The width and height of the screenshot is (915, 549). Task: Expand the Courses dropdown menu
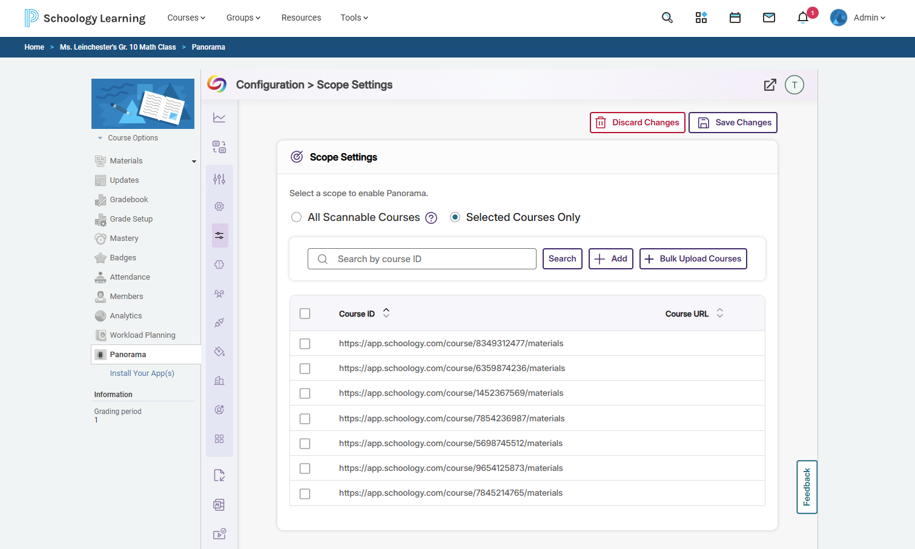[187, 18]
